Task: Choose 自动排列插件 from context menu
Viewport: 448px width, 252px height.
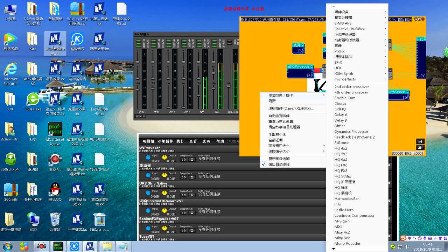Action: click(x=293, y=116)
